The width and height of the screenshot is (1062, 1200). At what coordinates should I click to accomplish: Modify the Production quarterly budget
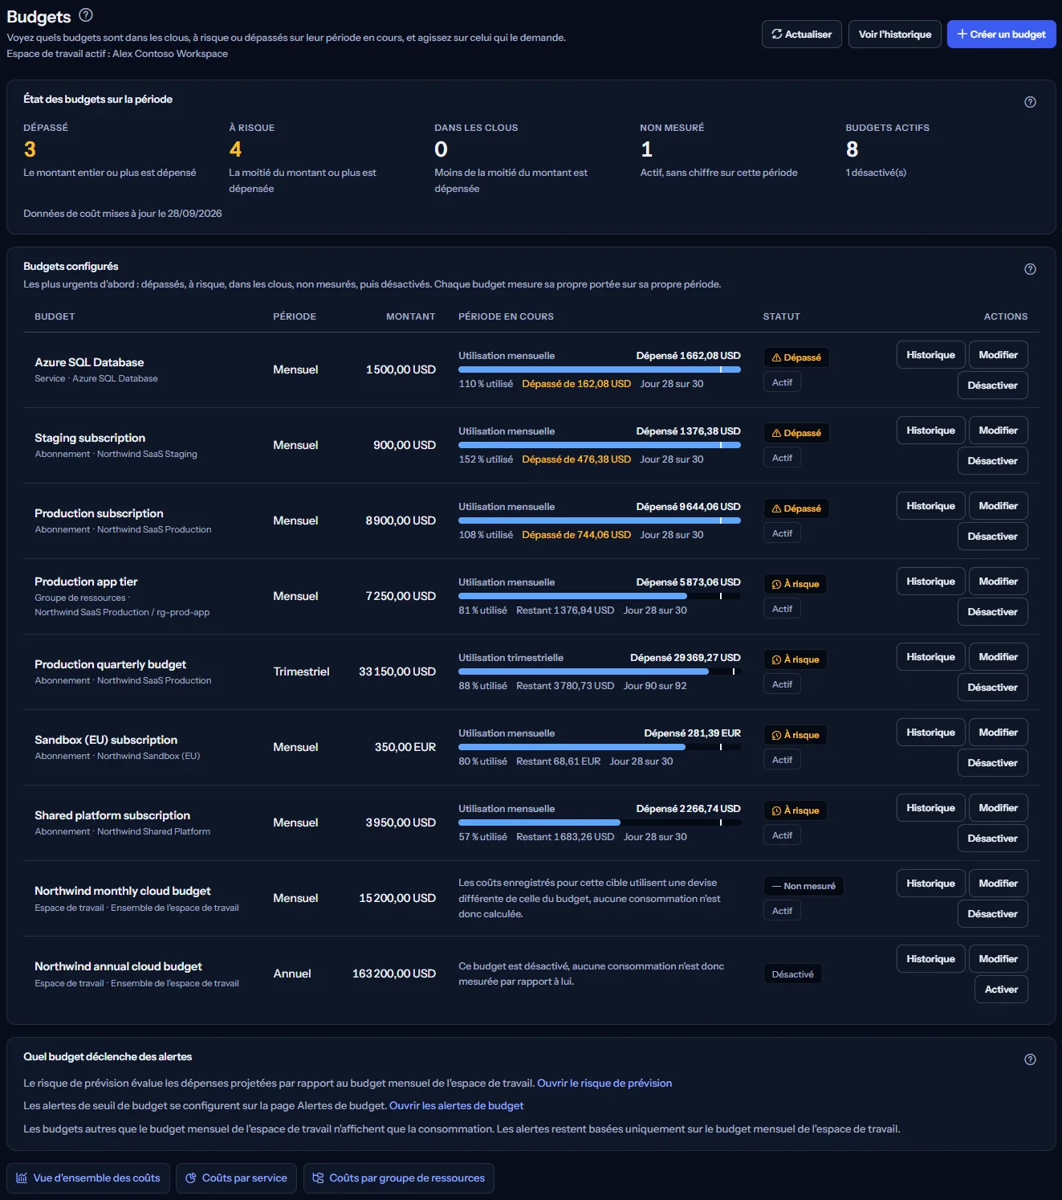click(x=998, y=657)
